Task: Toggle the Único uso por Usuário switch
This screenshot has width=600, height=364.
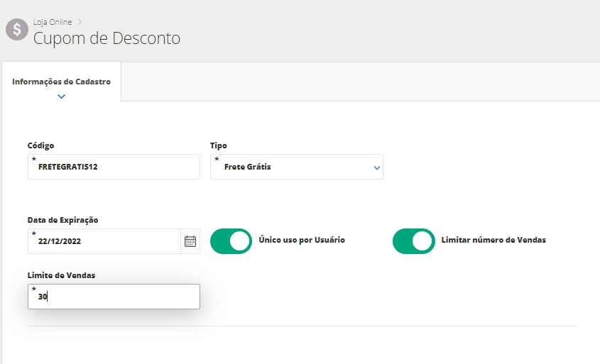Action: pyautogui.click(x=231, y=241)
